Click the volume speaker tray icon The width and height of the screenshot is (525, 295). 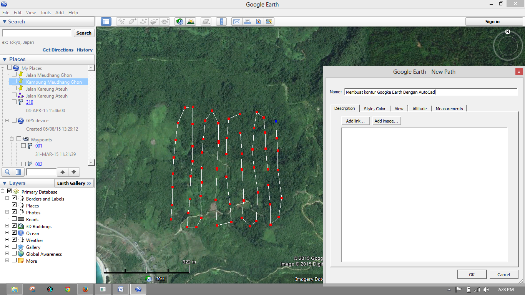[x=486, y=289]
